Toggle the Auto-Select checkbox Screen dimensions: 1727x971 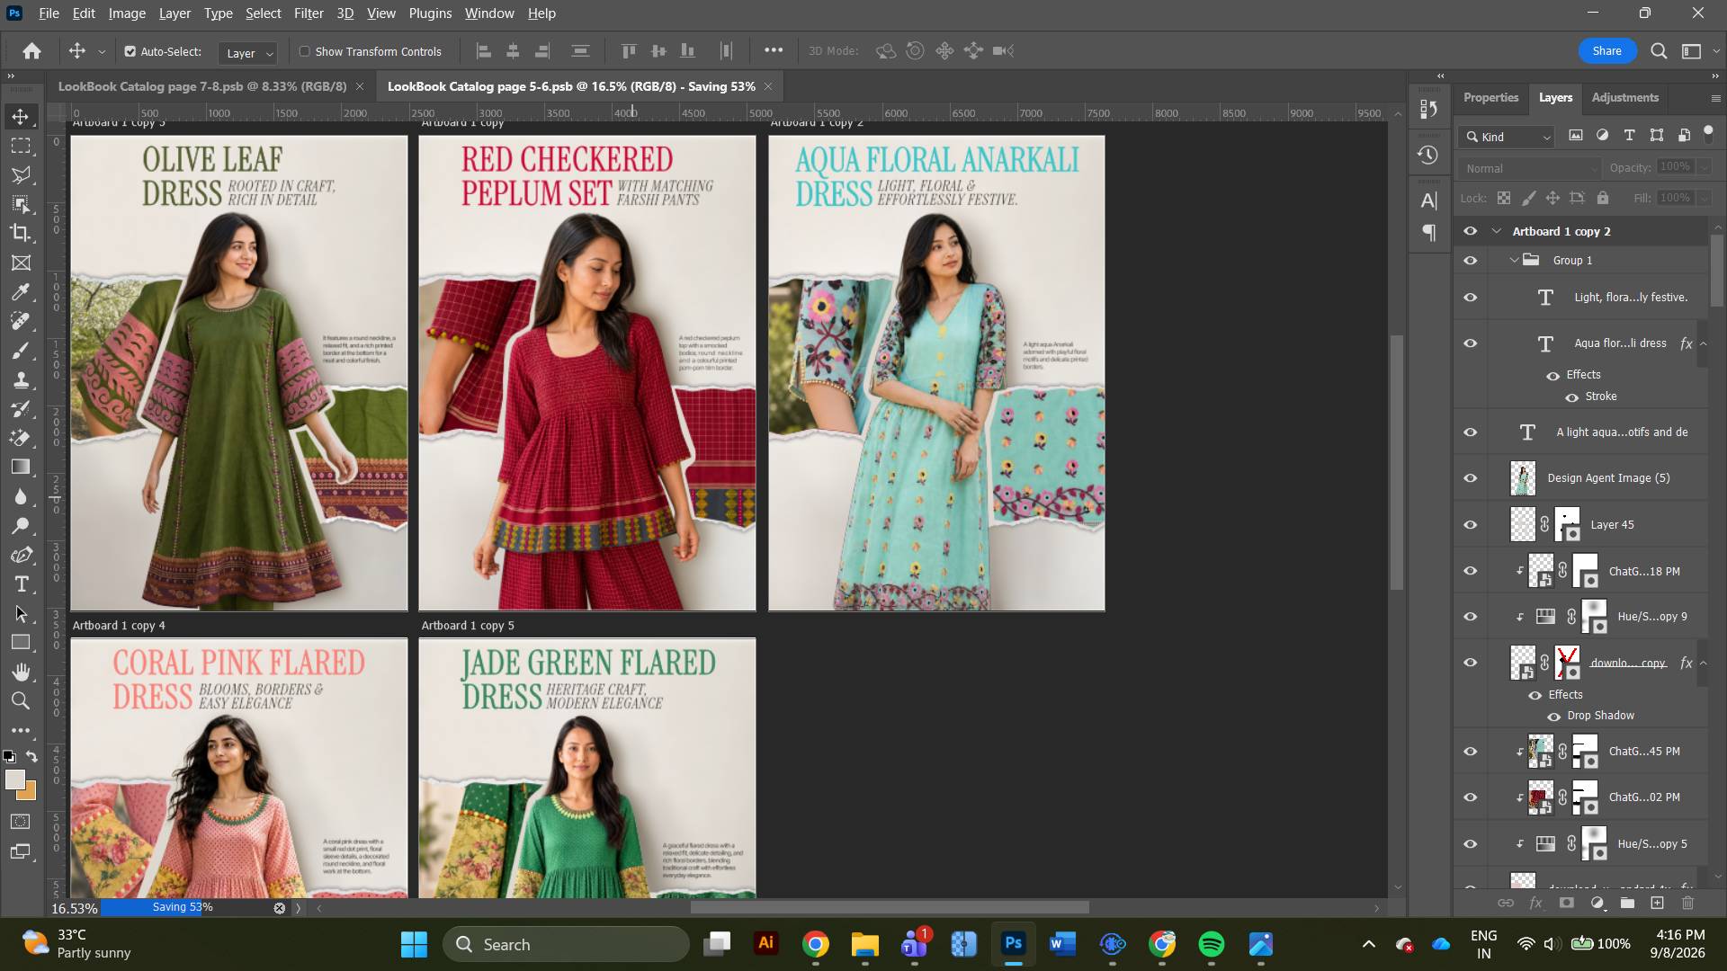pos(130,51)
